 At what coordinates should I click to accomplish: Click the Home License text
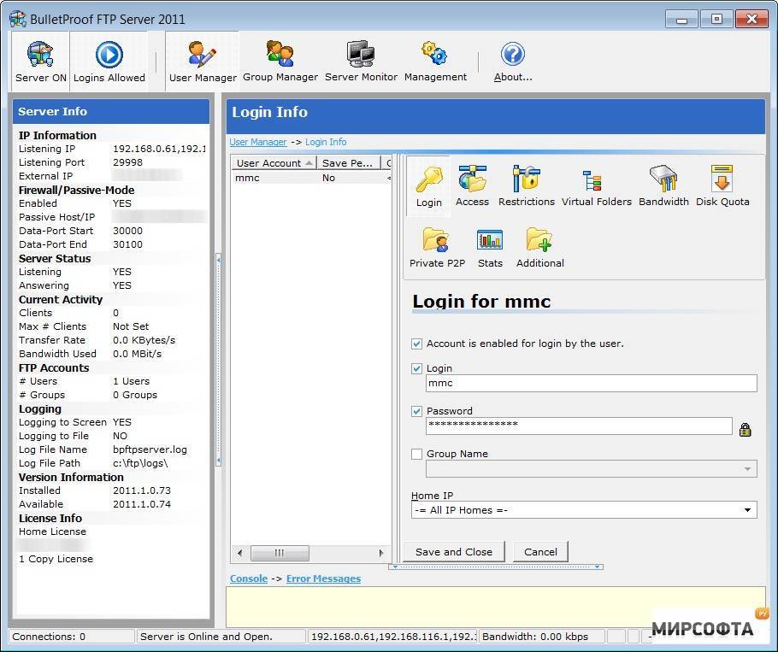click(x=52, y=532)
